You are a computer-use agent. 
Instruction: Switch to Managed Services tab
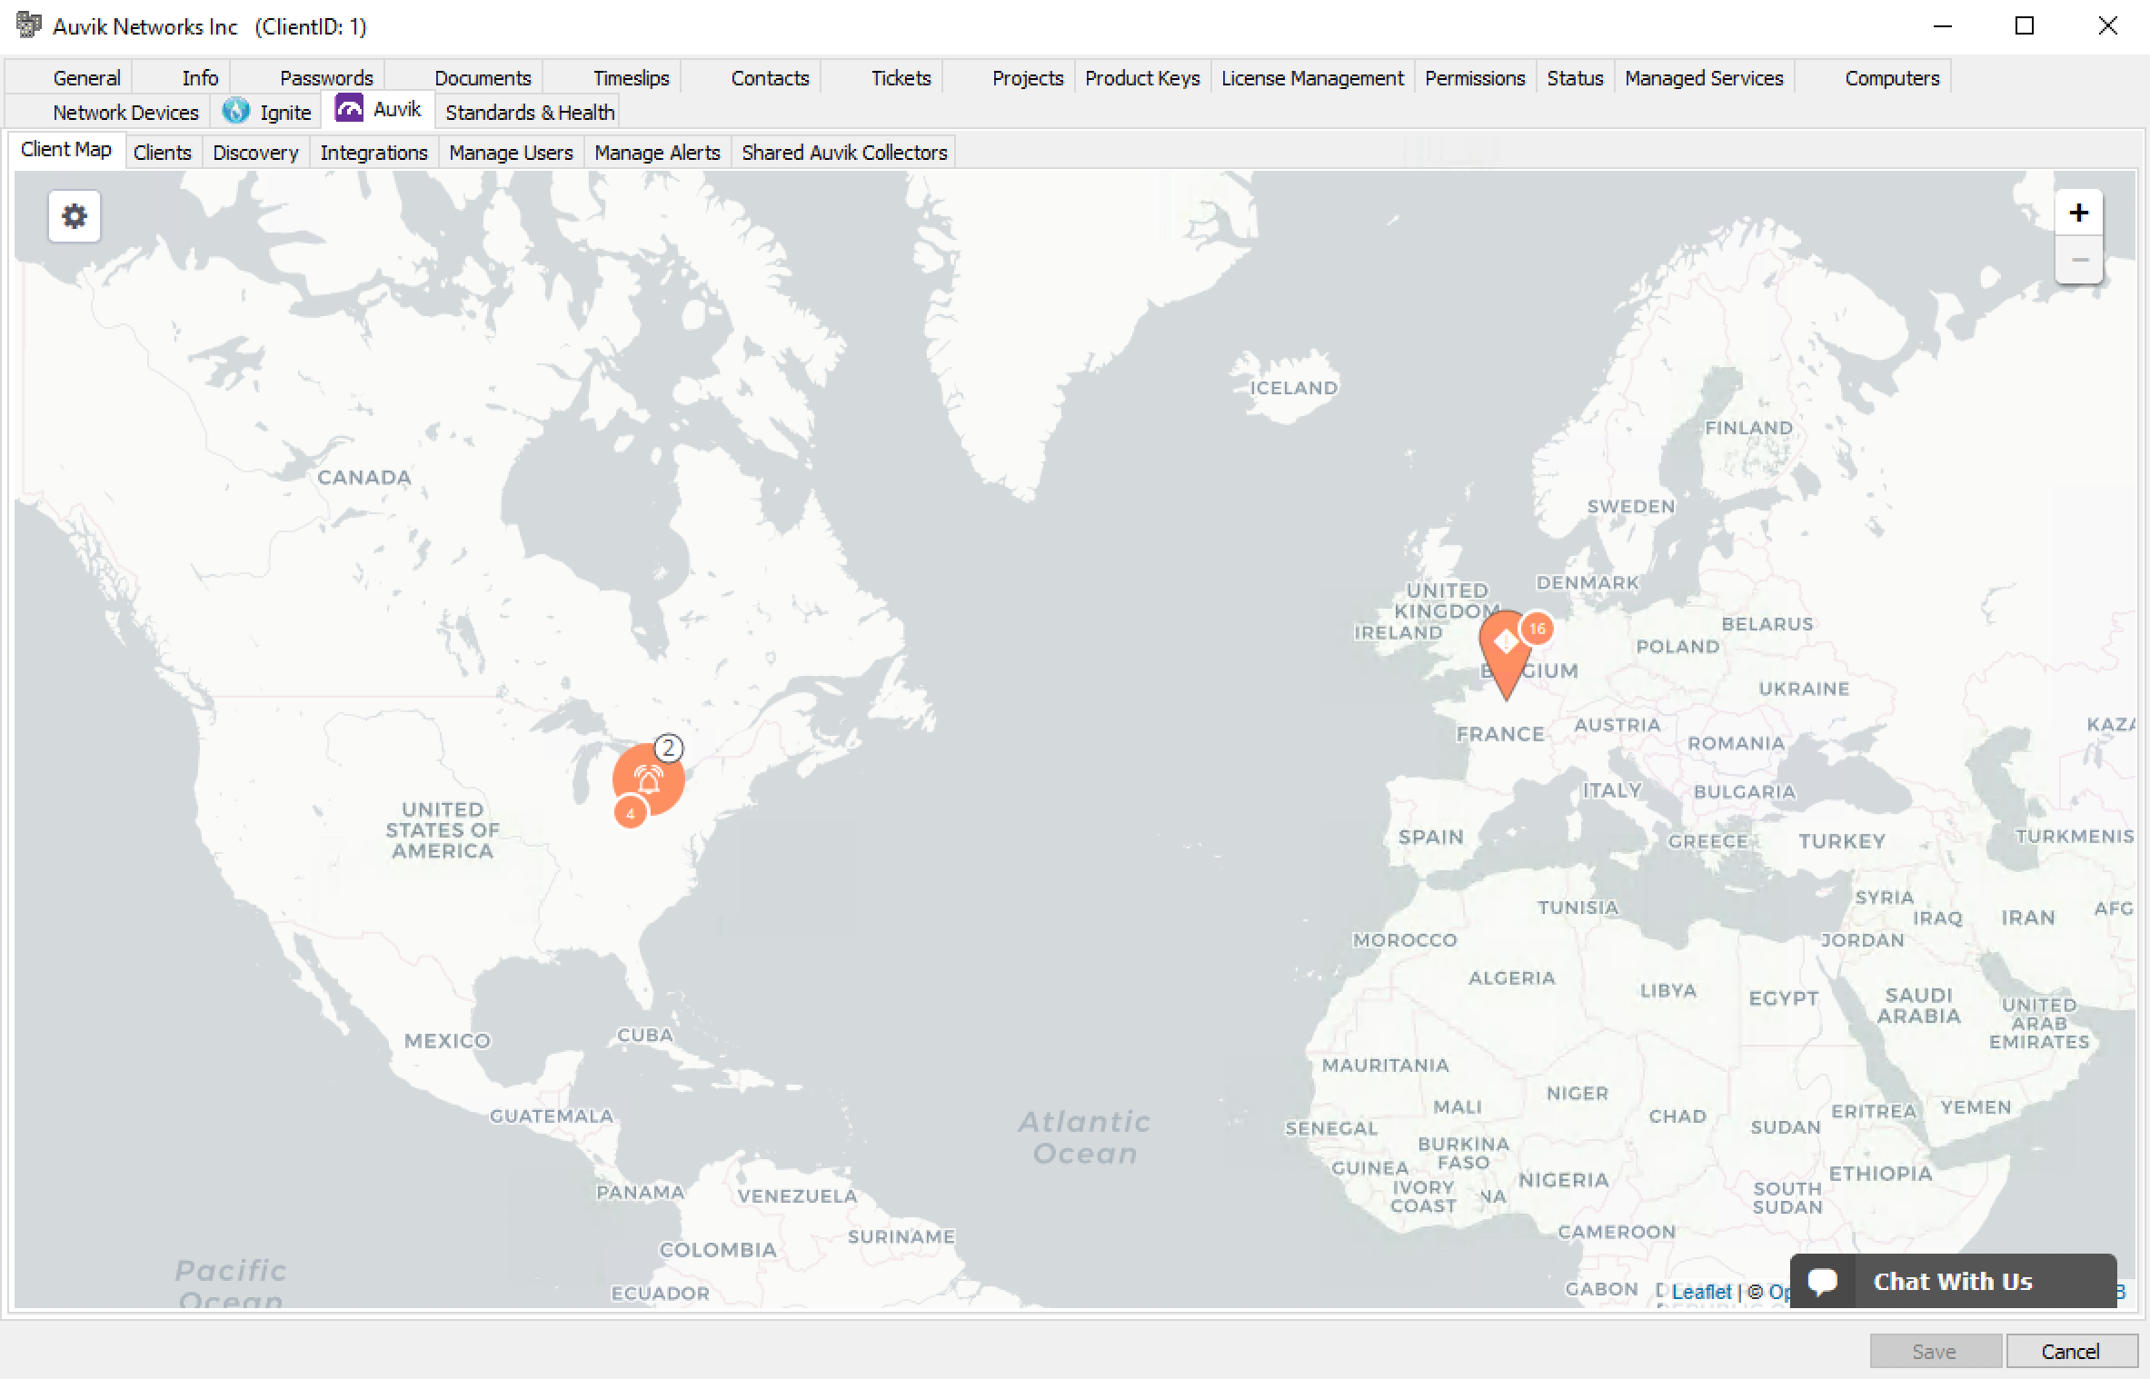(1704, 78)
